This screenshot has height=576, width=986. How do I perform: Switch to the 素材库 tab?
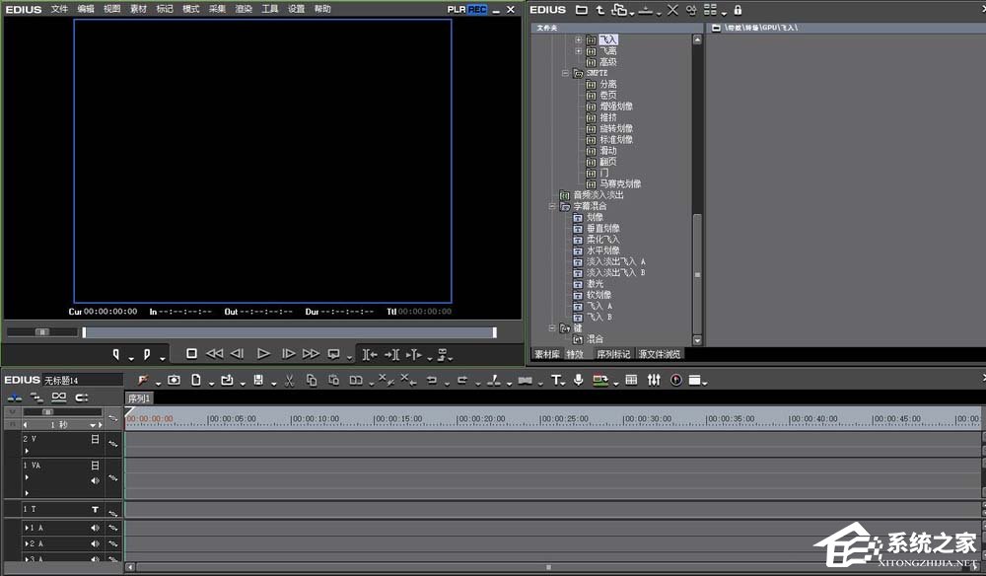(x=546, y=353)
